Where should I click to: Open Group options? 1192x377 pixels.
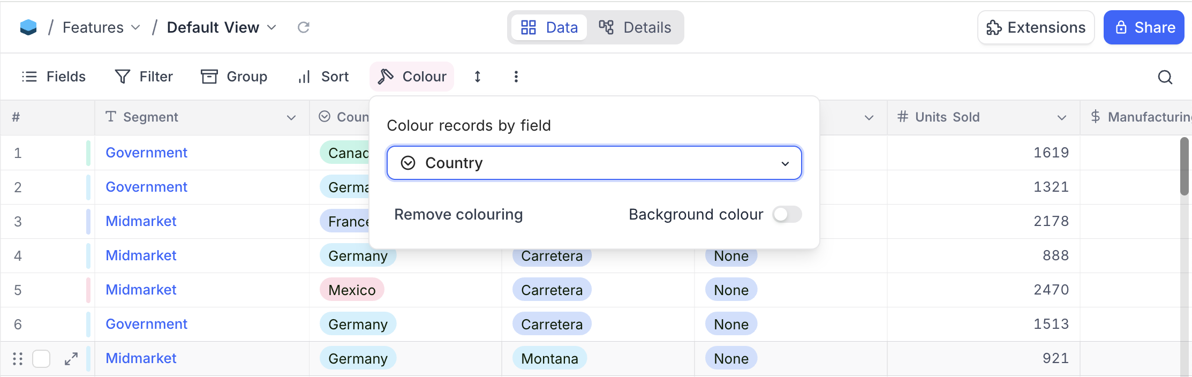coord(234,77)
